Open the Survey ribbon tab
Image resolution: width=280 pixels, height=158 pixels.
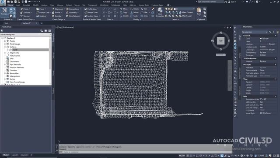[x=77, y=5]
